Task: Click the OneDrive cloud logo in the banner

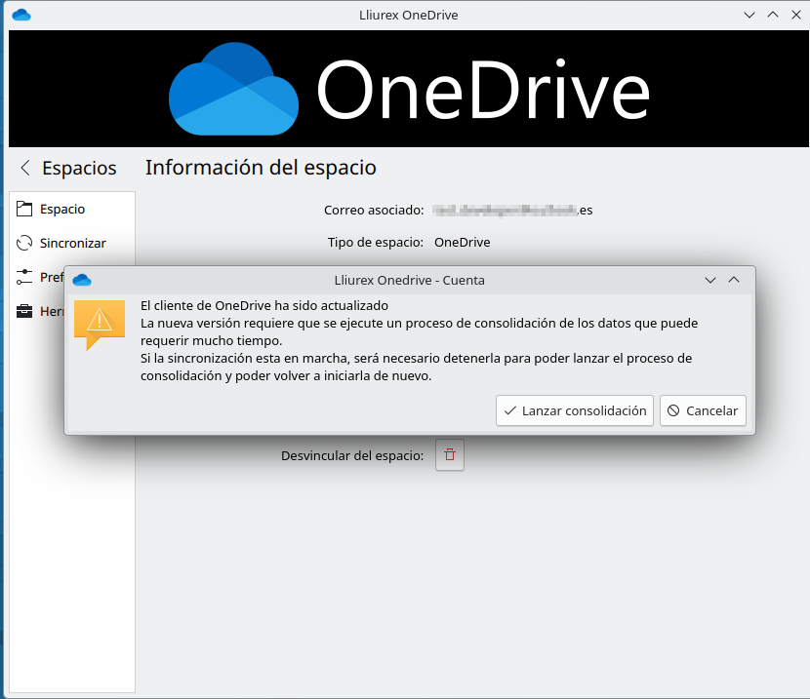Action: (234, 88)
